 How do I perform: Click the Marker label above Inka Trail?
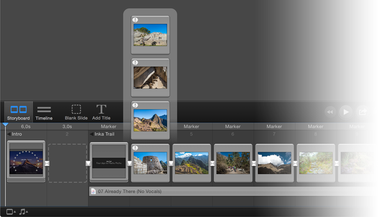click(108, 126)
